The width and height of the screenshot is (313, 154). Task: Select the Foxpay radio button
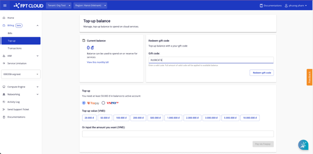pos(84,103)
